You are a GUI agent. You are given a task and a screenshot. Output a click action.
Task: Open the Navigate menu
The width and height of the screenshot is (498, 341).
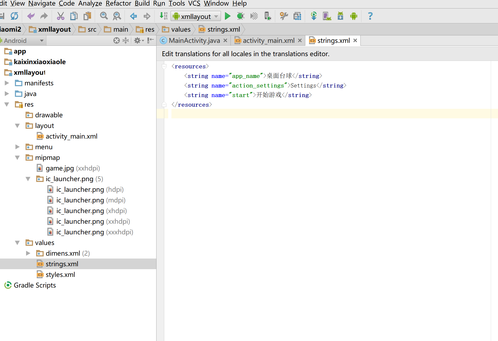[x=42, y=3]
